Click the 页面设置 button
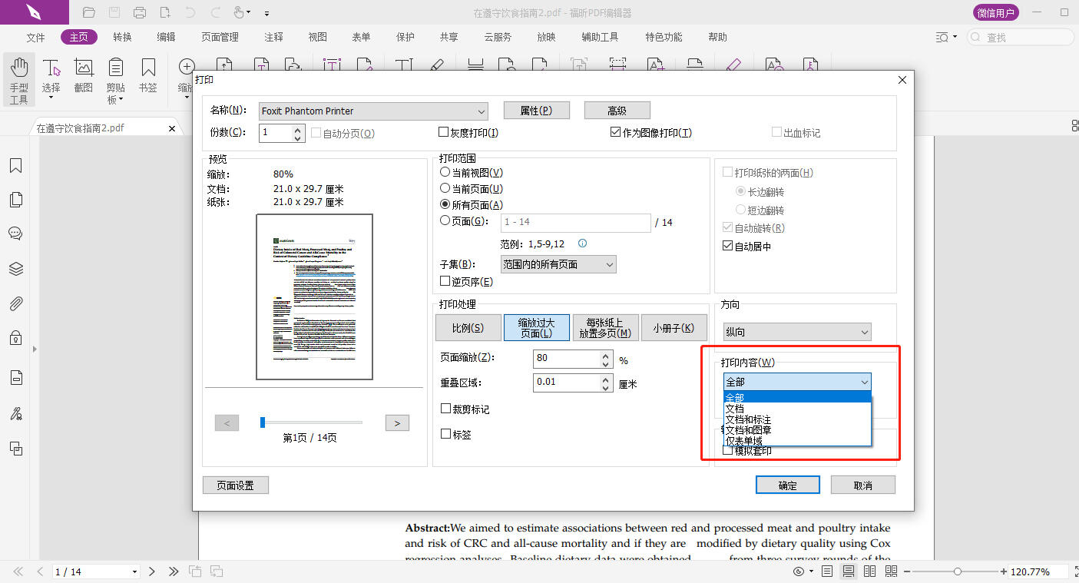The width and height of the screenshot is (1079, 583). coord(235,485)
